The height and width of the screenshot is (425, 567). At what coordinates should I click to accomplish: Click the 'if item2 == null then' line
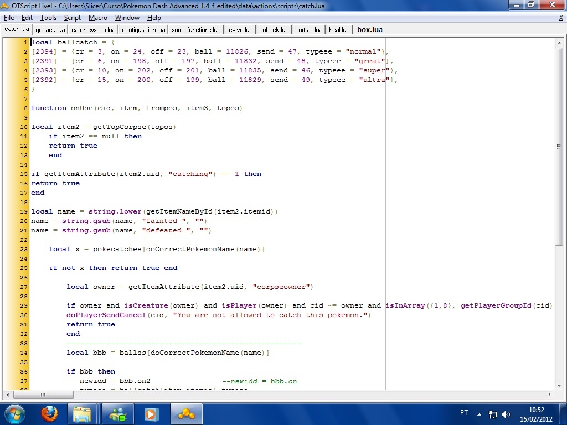[x=95, y=136]
